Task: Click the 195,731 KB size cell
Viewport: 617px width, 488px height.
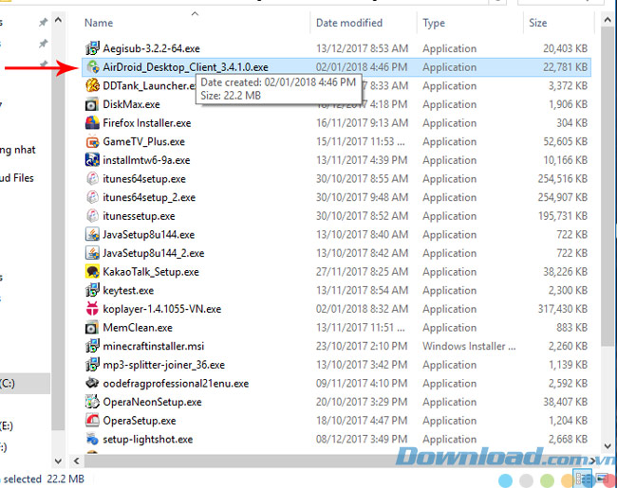Action: point(563,216)
